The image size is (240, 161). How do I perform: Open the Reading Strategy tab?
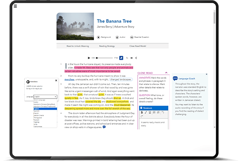(107, 46)
